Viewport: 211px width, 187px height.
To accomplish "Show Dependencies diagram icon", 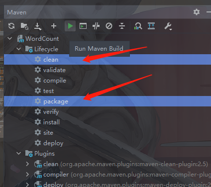I will click(138, 26).
